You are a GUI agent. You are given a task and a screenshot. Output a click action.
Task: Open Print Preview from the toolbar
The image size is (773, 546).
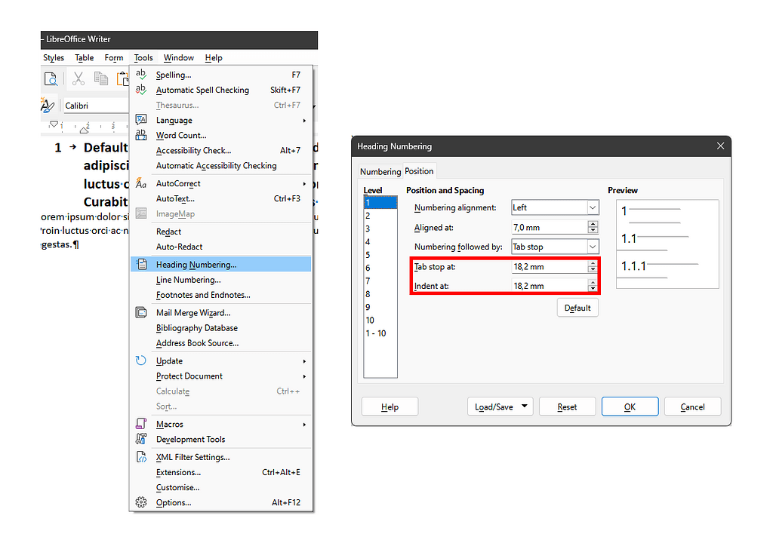click(51, 78)
